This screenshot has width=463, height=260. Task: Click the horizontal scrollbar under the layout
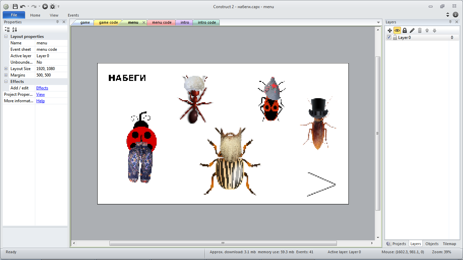pyautogui.click(x=223, y=243)
